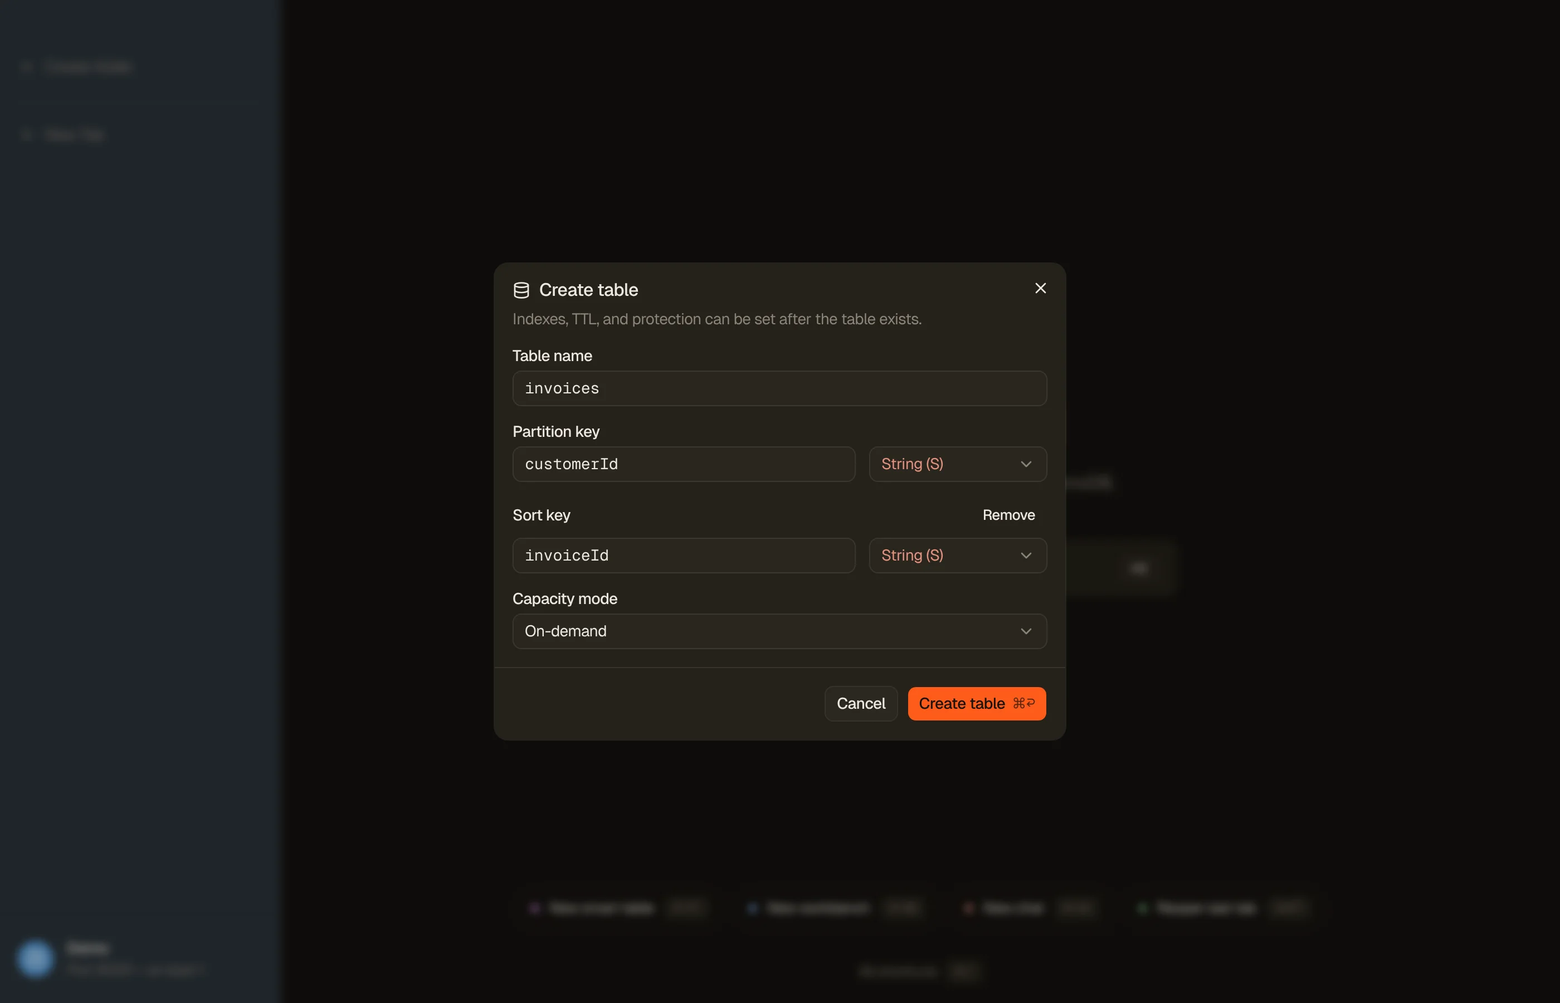Cancel table creation

861,703
